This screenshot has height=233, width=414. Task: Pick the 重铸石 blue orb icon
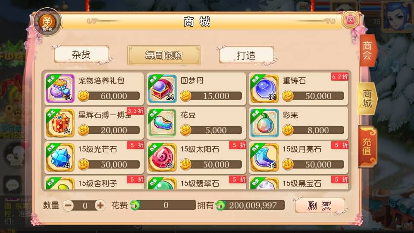(264, 88)
